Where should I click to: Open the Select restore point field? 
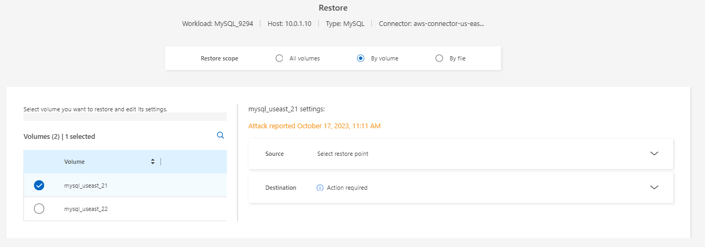[x=343, y=154]
